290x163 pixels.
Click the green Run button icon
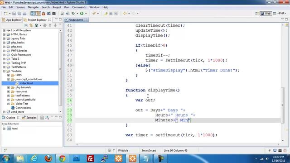pyautogui.click(x=82, y=13)
